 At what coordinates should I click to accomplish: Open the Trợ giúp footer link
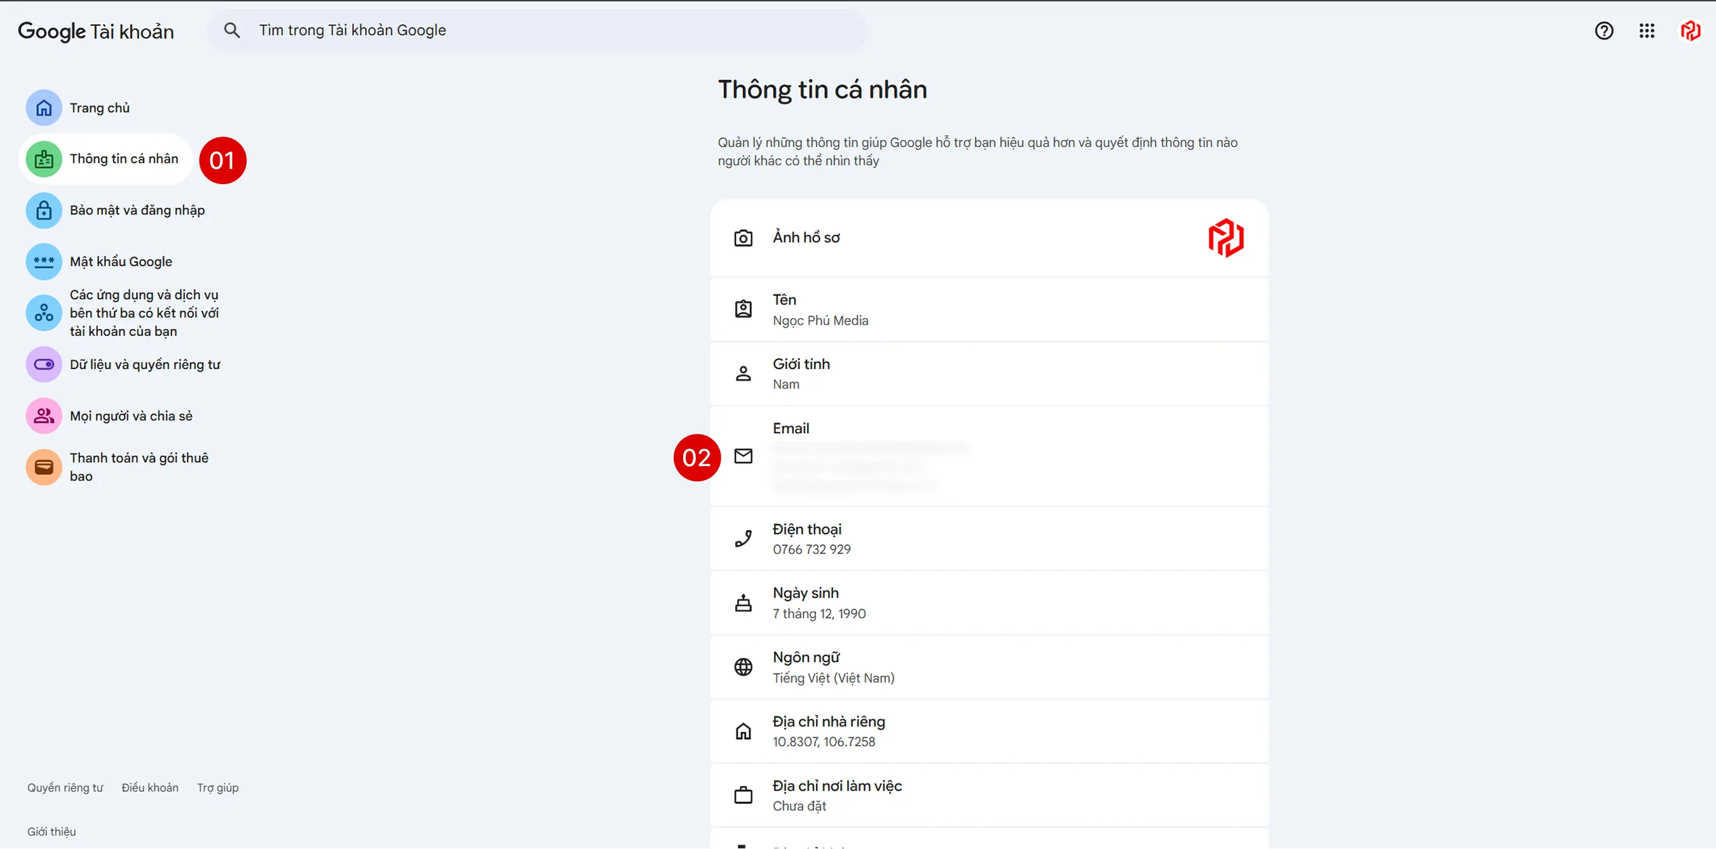click(x=217, y=787)
